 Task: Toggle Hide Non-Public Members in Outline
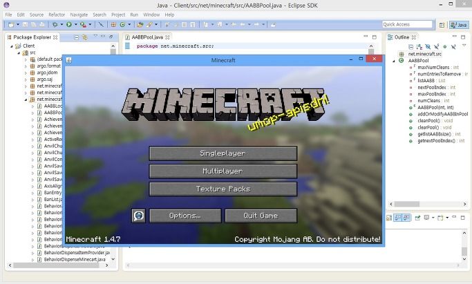(445, 46)
